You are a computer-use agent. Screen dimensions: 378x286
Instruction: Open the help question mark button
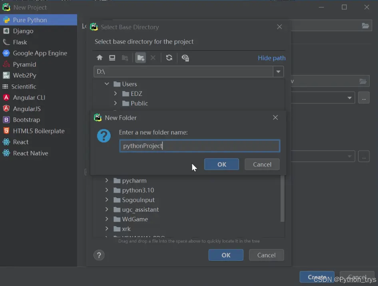(99, 255)
